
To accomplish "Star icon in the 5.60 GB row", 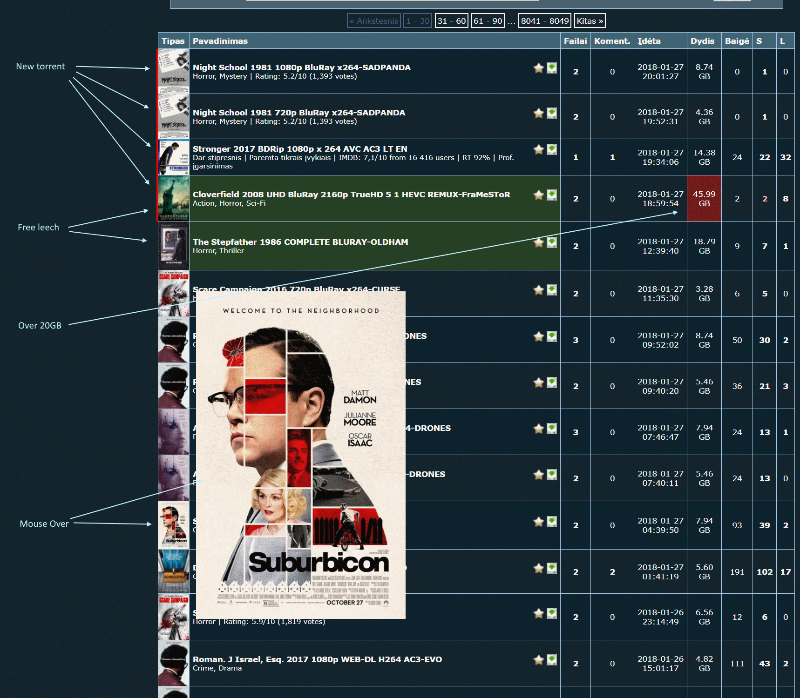I will tap(539, 568).
